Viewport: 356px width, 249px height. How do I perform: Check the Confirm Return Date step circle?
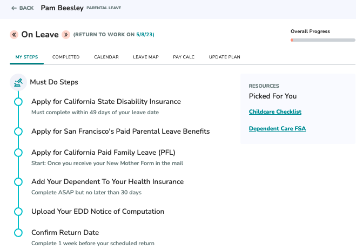pyautogui.click(x=18, y=233)
